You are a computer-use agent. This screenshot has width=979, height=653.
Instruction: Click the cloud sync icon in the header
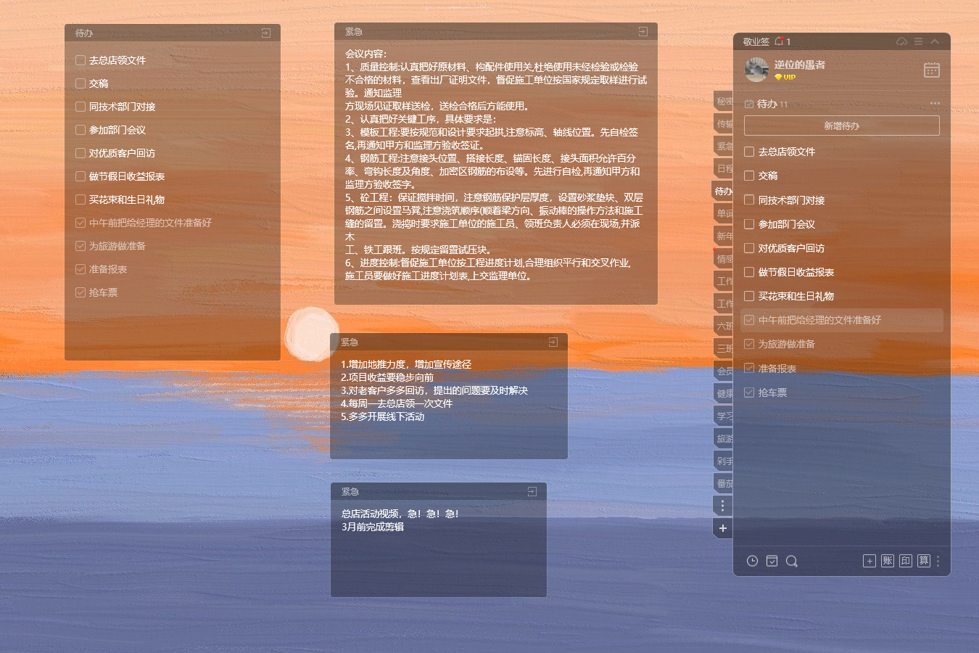[x=901, y=41]
